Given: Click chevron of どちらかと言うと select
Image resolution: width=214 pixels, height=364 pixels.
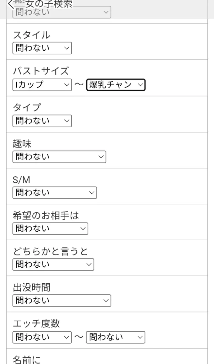Looking at the screenshot, I should pos(89,264).
